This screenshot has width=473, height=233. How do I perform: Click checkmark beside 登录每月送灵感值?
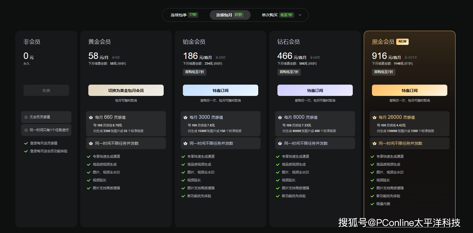tap(26, 143)
